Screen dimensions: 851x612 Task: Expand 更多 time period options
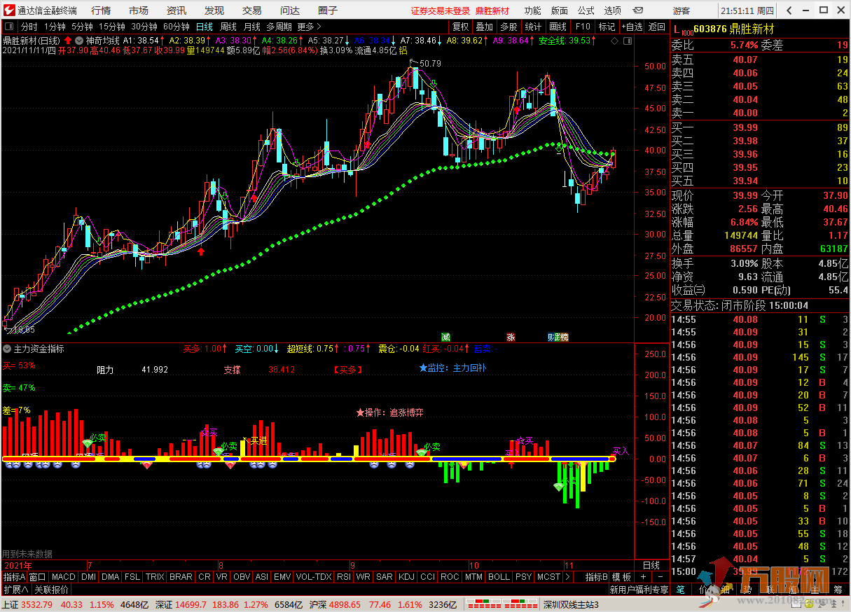309,27
